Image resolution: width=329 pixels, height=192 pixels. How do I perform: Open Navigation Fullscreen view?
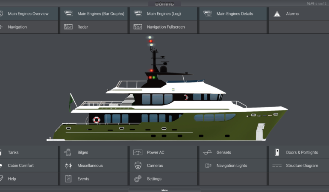click(x=167, y=27)
